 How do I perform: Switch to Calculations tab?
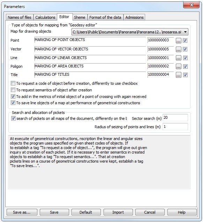click(45, 17)
